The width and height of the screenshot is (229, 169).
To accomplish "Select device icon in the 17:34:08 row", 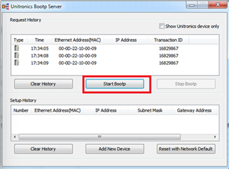I will [x=17, y=55].
